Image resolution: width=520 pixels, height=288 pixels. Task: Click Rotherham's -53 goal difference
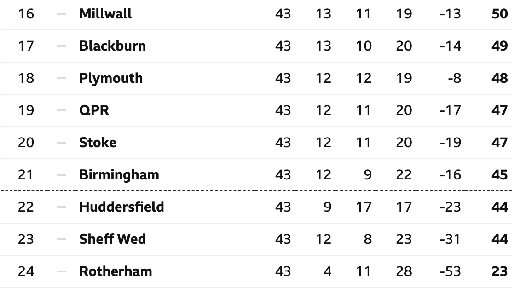(451, 271)
